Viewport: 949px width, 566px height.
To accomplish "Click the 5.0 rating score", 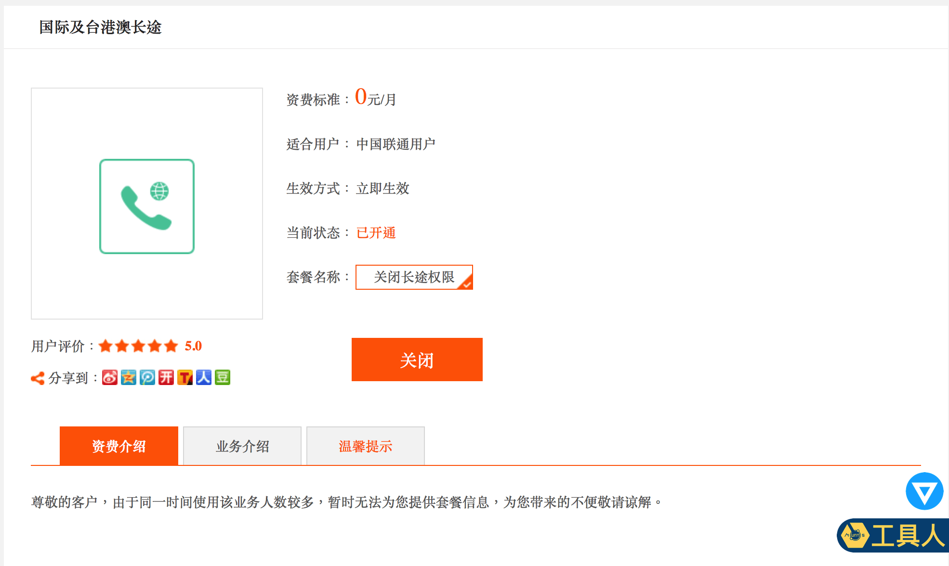I will coord(193,346).
